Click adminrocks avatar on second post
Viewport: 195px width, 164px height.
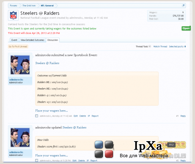[x=20, y=137]
